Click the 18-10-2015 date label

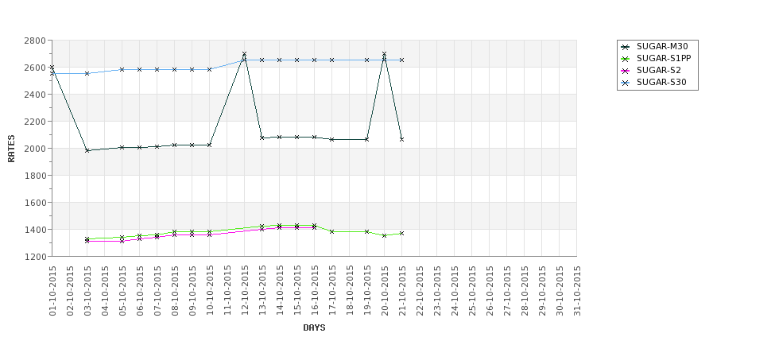pos(350,291)
